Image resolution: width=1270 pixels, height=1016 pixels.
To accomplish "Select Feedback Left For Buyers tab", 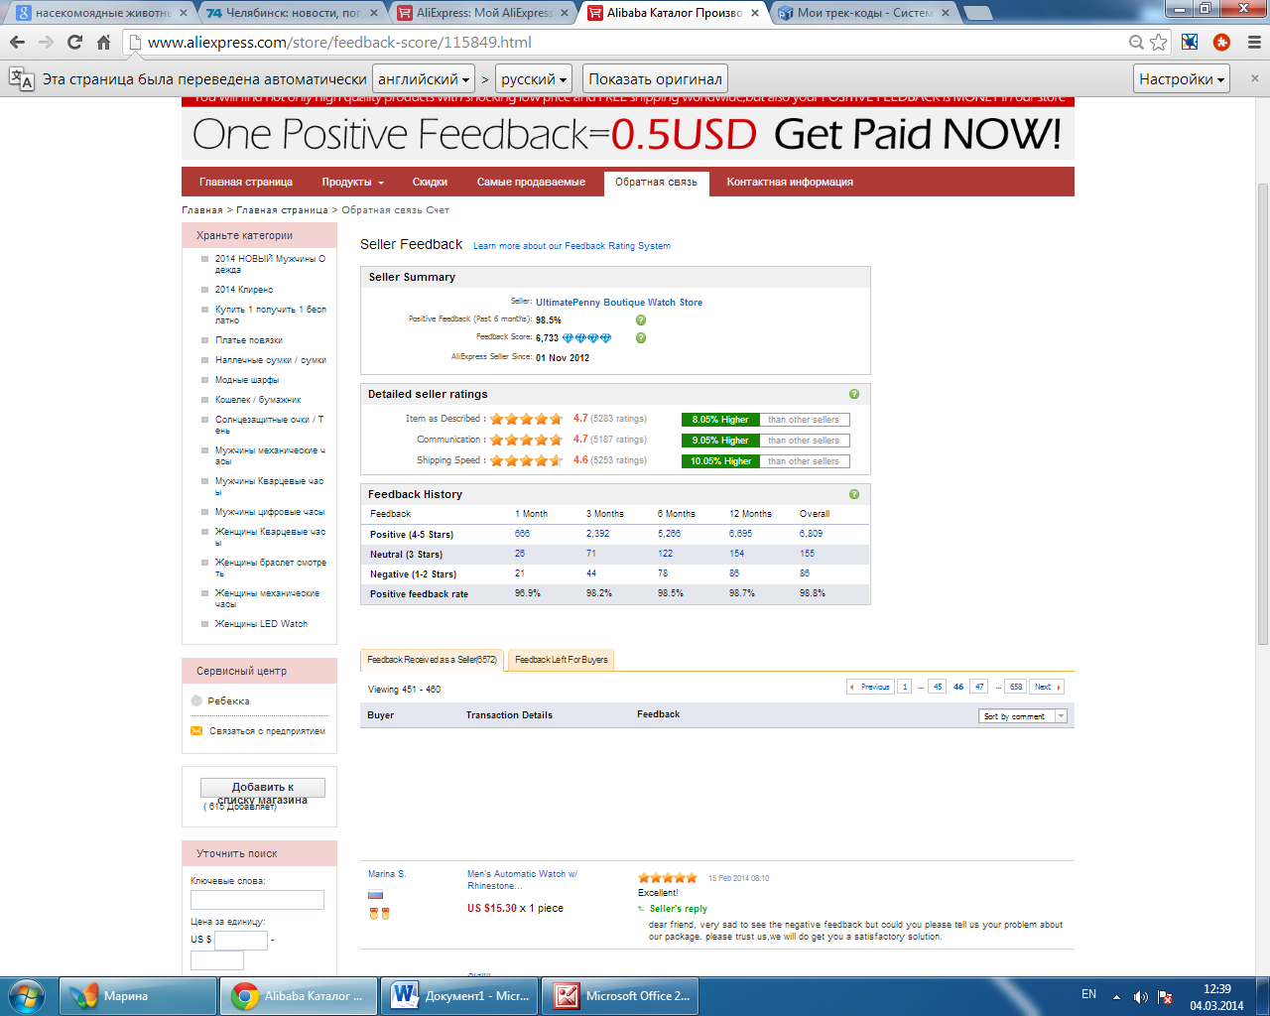I will pyautogui.click(x=562, y=660).
